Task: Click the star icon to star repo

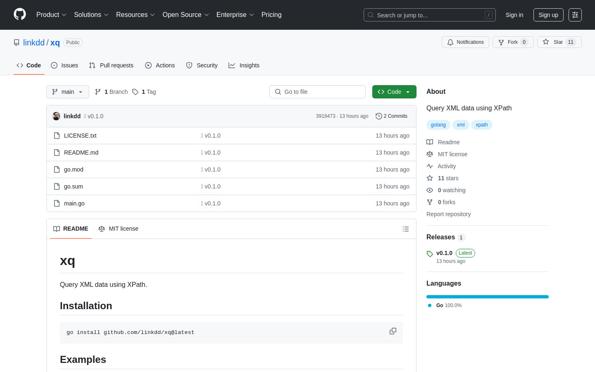Action: point(546,42)
